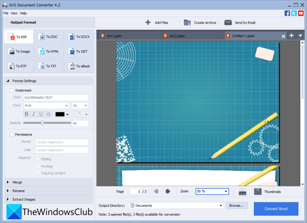Select the To DOC output format
This screenshot has width=307, height=223.
49,37
